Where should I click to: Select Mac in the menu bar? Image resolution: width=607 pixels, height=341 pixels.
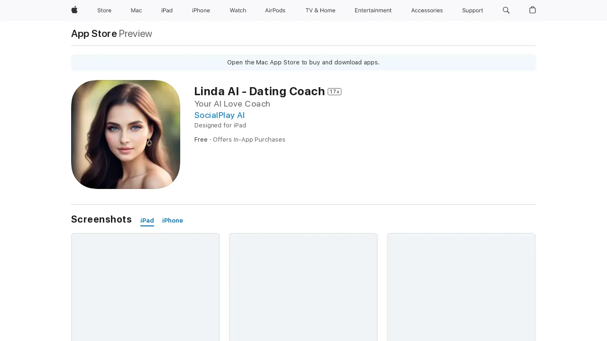(x=136, y=10)
